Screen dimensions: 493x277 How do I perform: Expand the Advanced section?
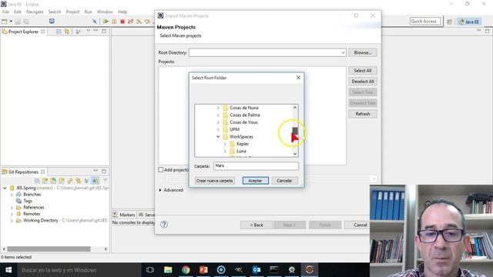tap(160, 190)
